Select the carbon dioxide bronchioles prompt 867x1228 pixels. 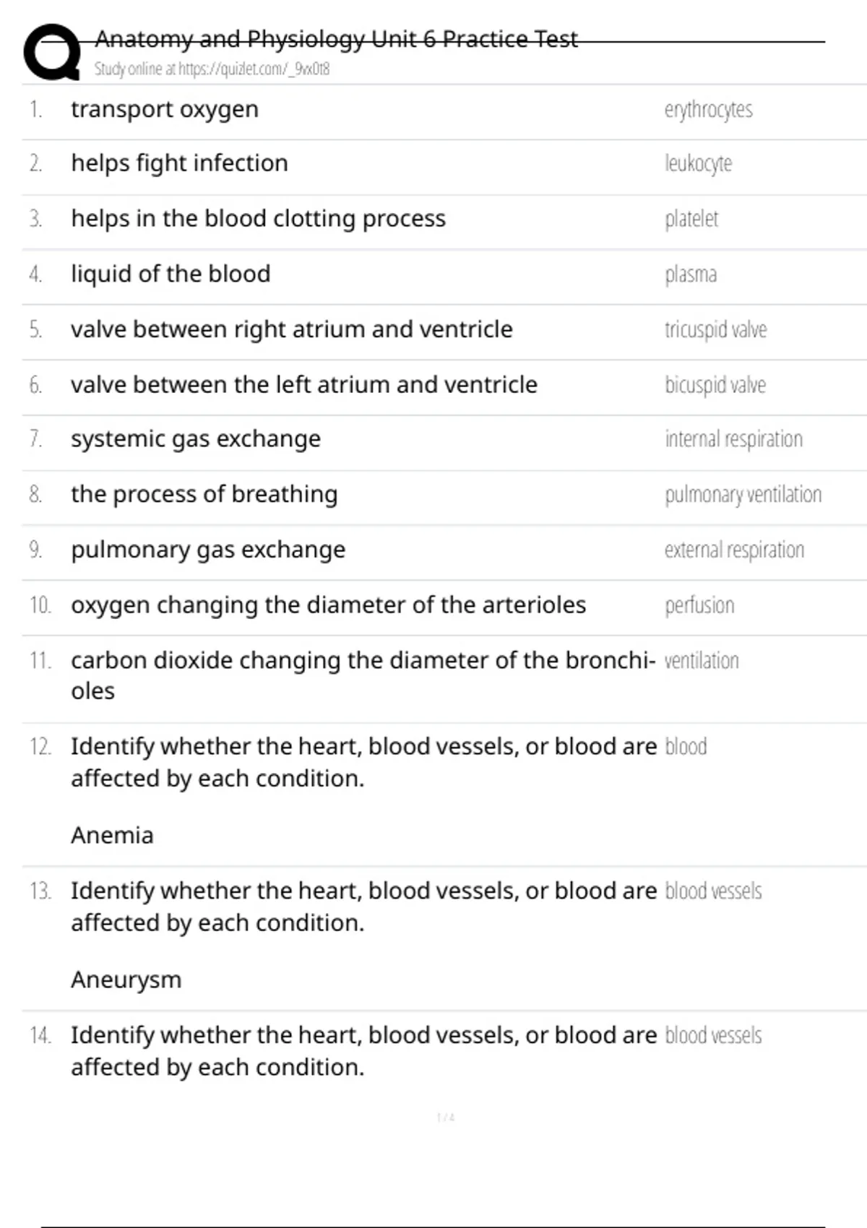363,675
